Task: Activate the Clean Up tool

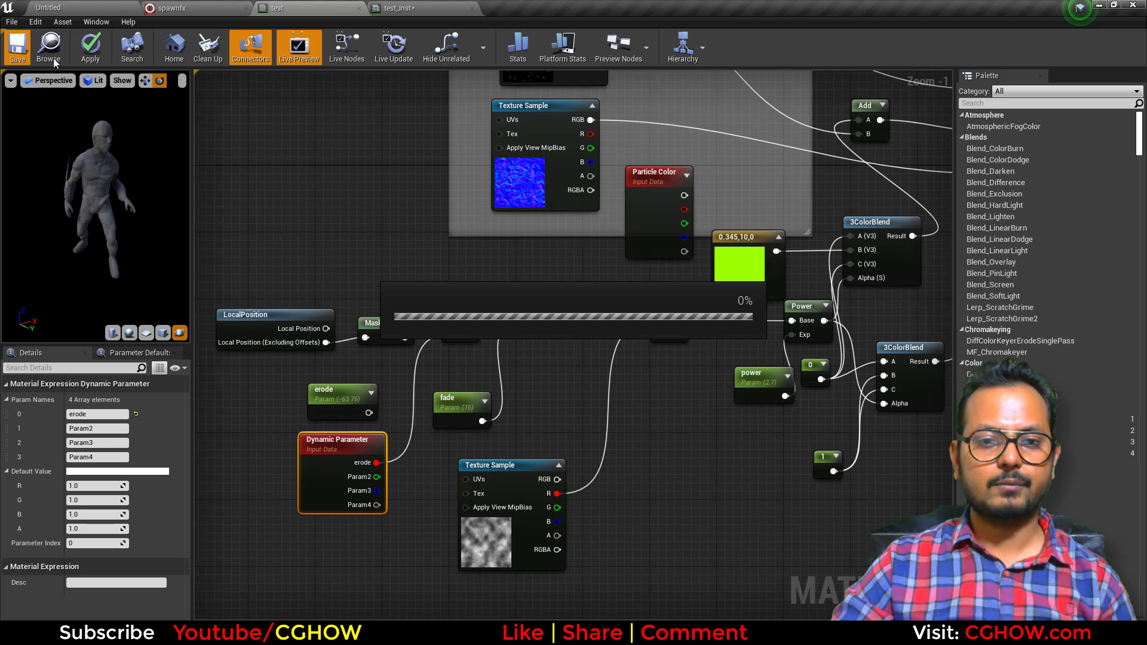Action: 208,47
